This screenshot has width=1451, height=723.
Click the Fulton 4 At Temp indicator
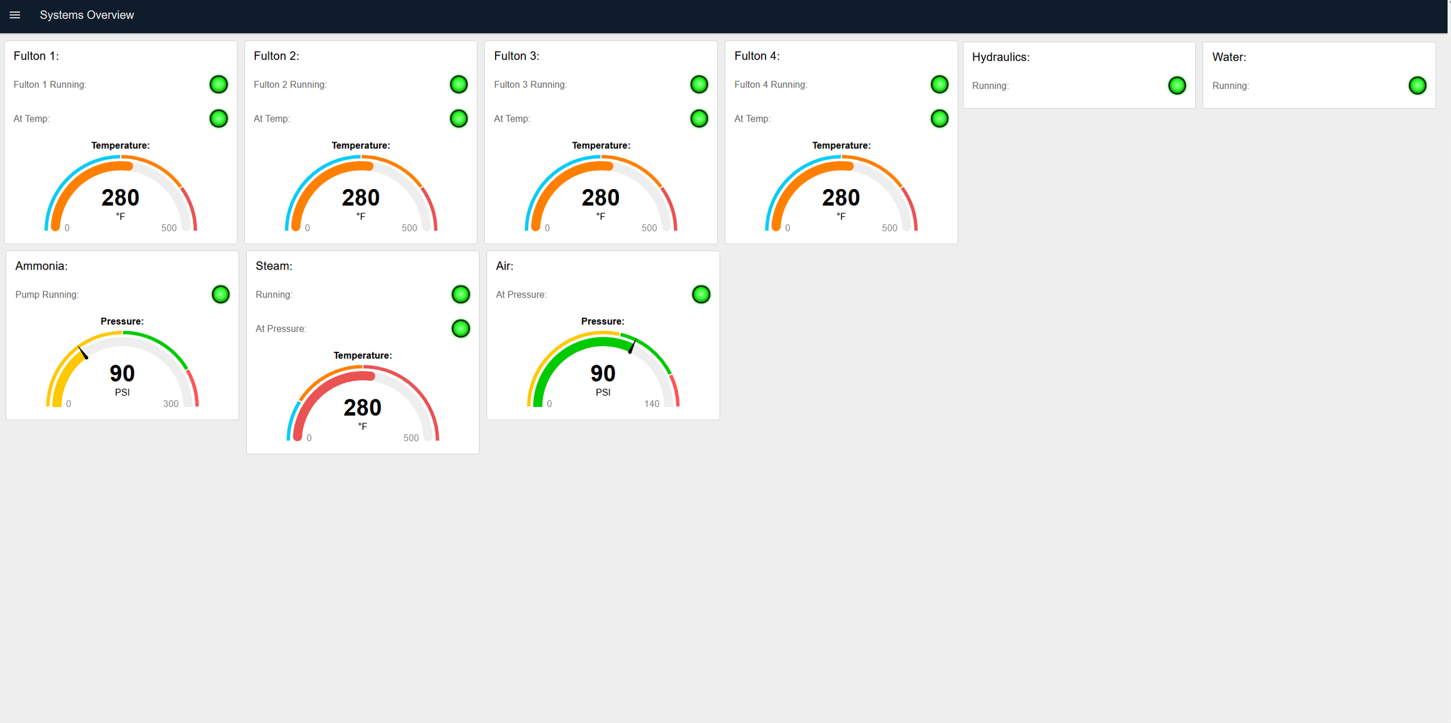[940, 119]
